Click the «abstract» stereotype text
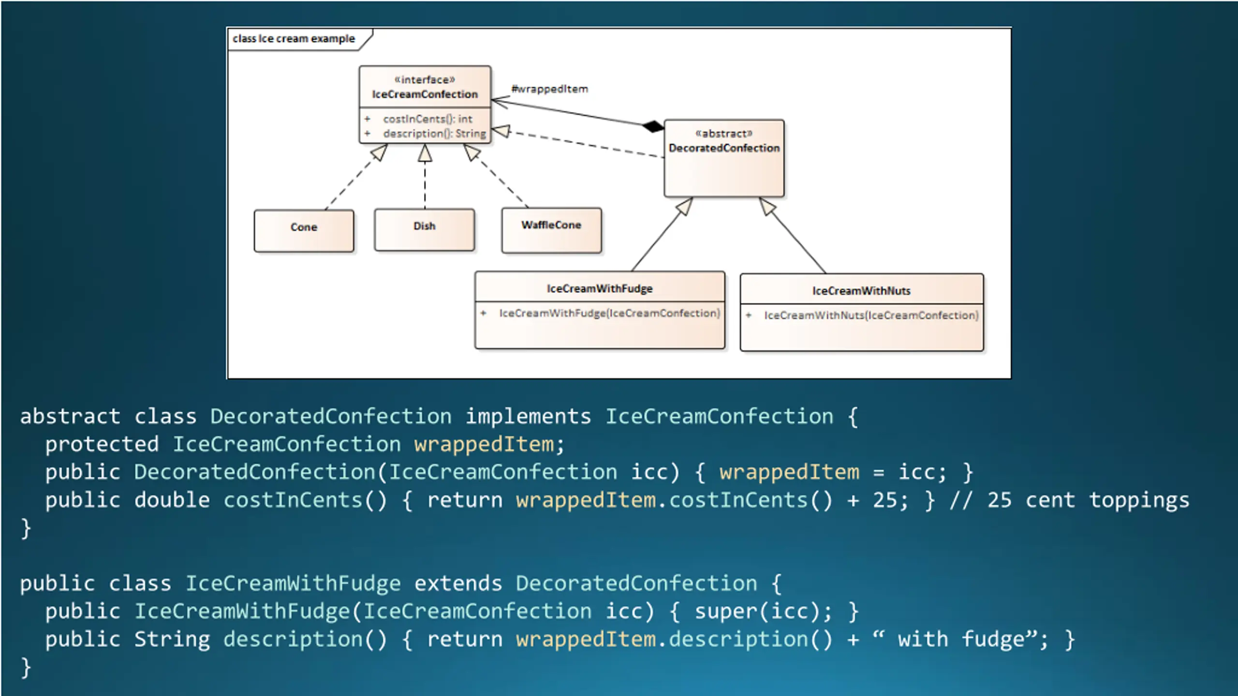 [724, 133]
